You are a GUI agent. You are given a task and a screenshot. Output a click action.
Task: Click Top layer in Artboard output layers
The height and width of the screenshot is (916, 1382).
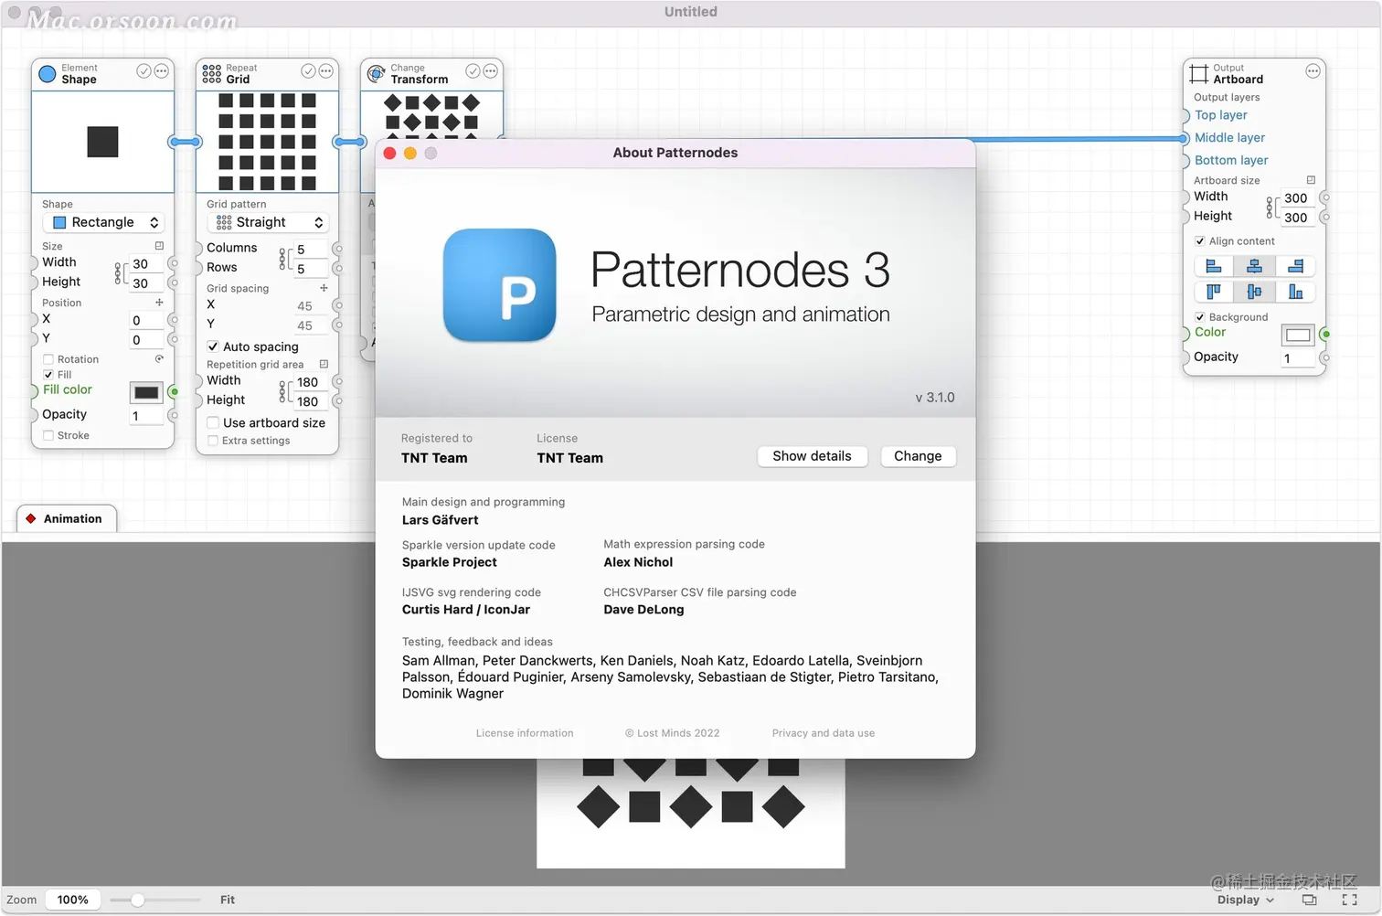point(1220,115)
